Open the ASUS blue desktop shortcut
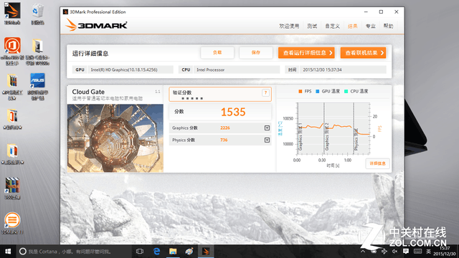 [37, 86]
